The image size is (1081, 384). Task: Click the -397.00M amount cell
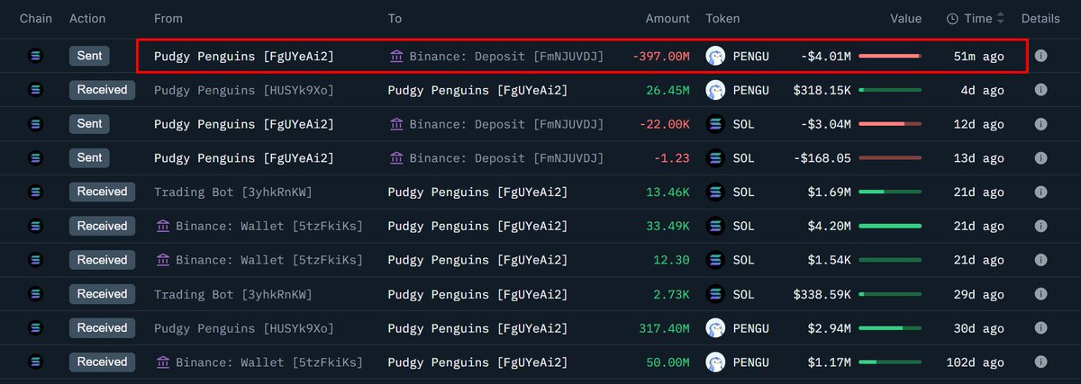click(x=661, y=57)
